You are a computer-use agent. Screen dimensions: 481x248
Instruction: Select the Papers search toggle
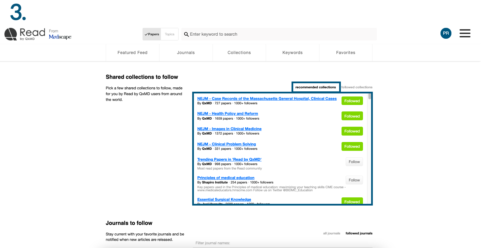(x=152, y=34)
